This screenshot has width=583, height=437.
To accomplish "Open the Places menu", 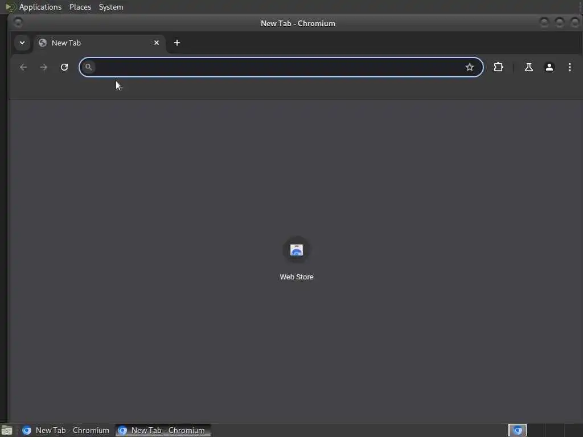I will (x=80, y=7).
